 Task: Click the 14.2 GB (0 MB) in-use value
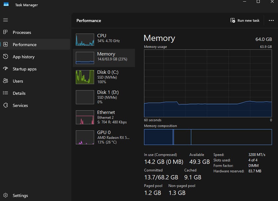click(163, 161)
